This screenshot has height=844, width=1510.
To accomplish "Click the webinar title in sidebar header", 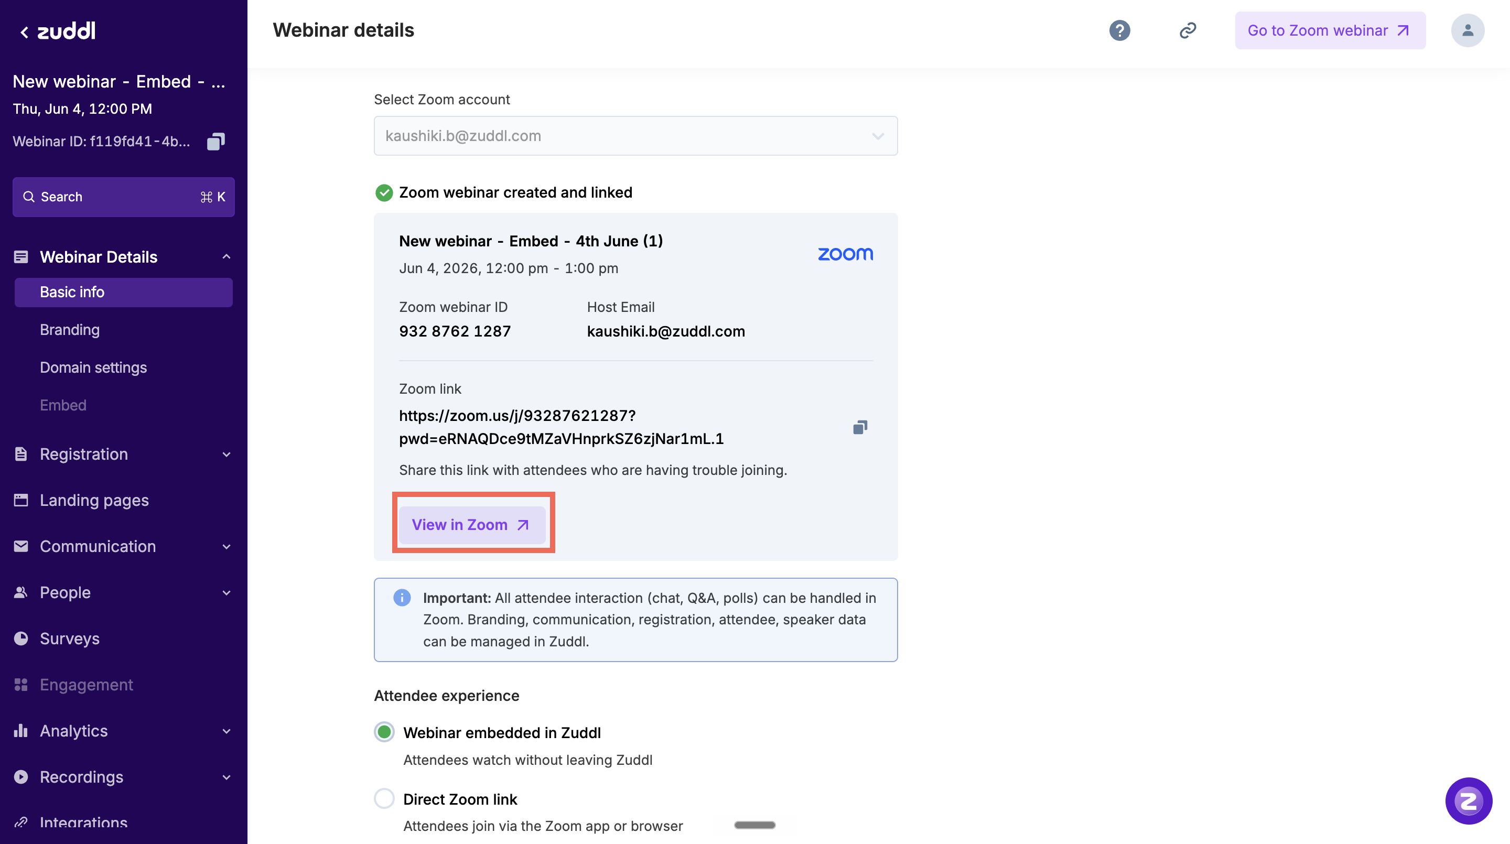I will point(119,81).
